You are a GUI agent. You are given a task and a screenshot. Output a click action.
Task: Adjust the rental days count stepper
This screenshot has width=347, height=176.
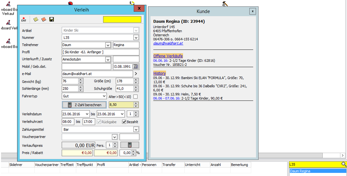[136, 114]
